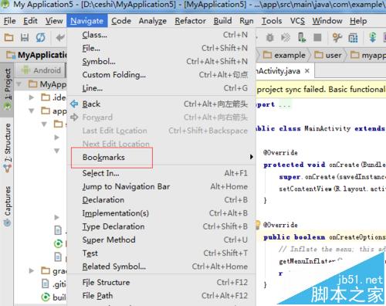Click the MyApplication breadcrumb root
The width and height of the screenshot is (386, 306).
pos(36,55)
